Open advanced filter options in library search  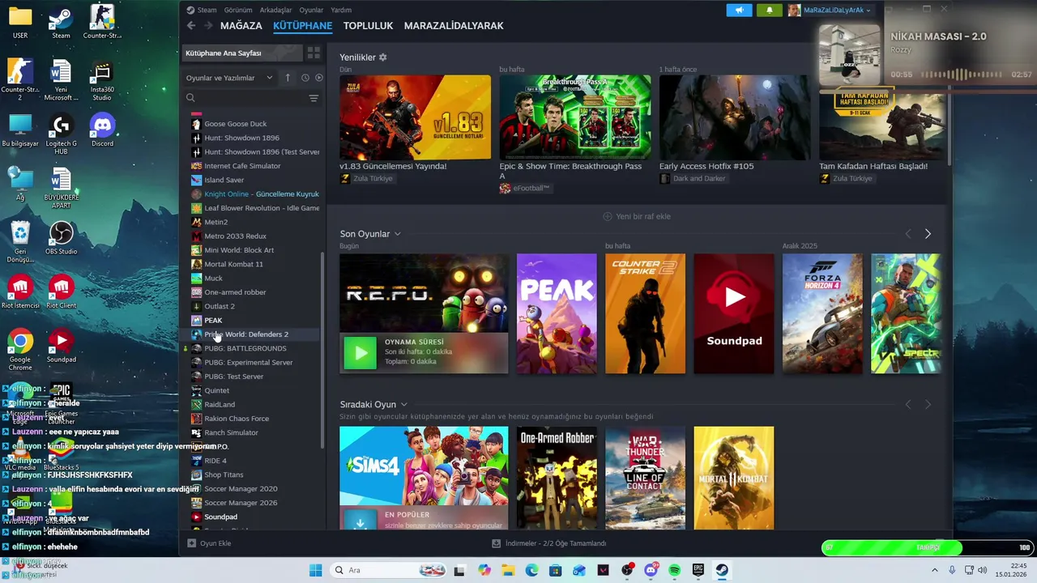point(314,98)
